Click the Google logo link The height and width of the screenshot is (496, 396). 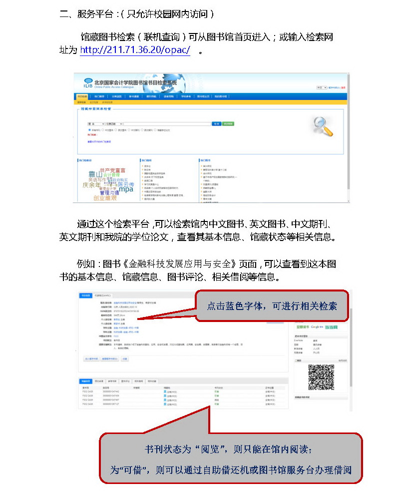317,327
